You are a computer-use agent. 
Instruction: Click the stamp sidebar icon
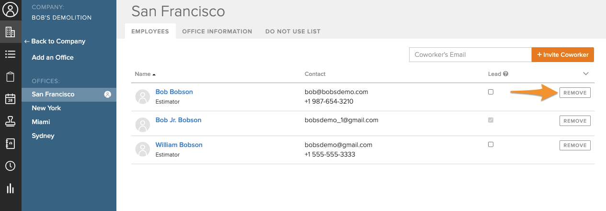(11, 121)
